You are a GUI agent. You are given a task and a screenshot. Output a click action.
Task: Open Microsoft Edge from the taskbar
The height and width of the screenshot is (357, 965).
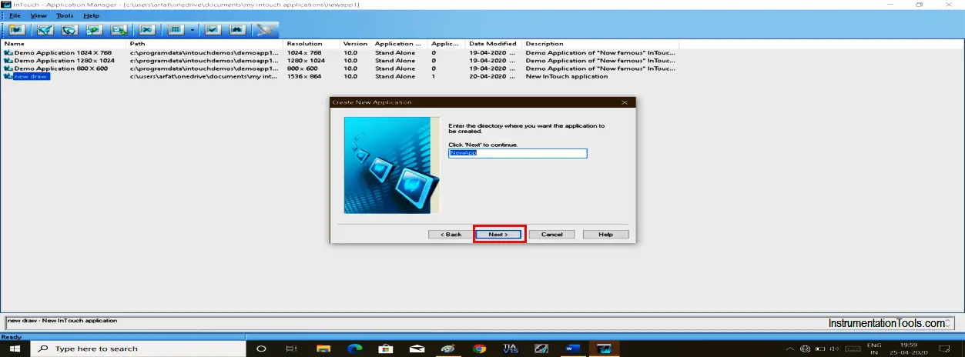[354, 349]
